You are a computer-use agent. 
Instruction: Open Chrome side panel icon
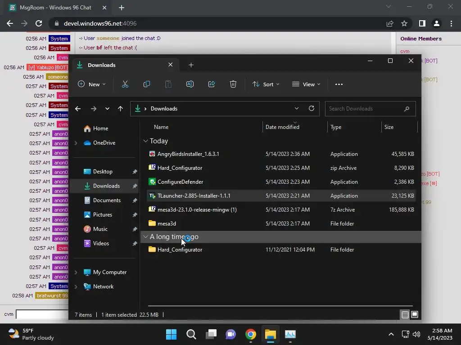coord(422,23)
